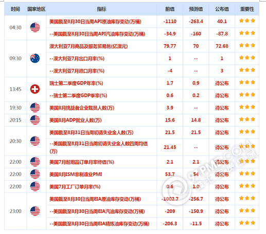266x234 pixels.
Task: Click importance stars for 美国8月ADP就业人数 row
Action: coord(247,120)
